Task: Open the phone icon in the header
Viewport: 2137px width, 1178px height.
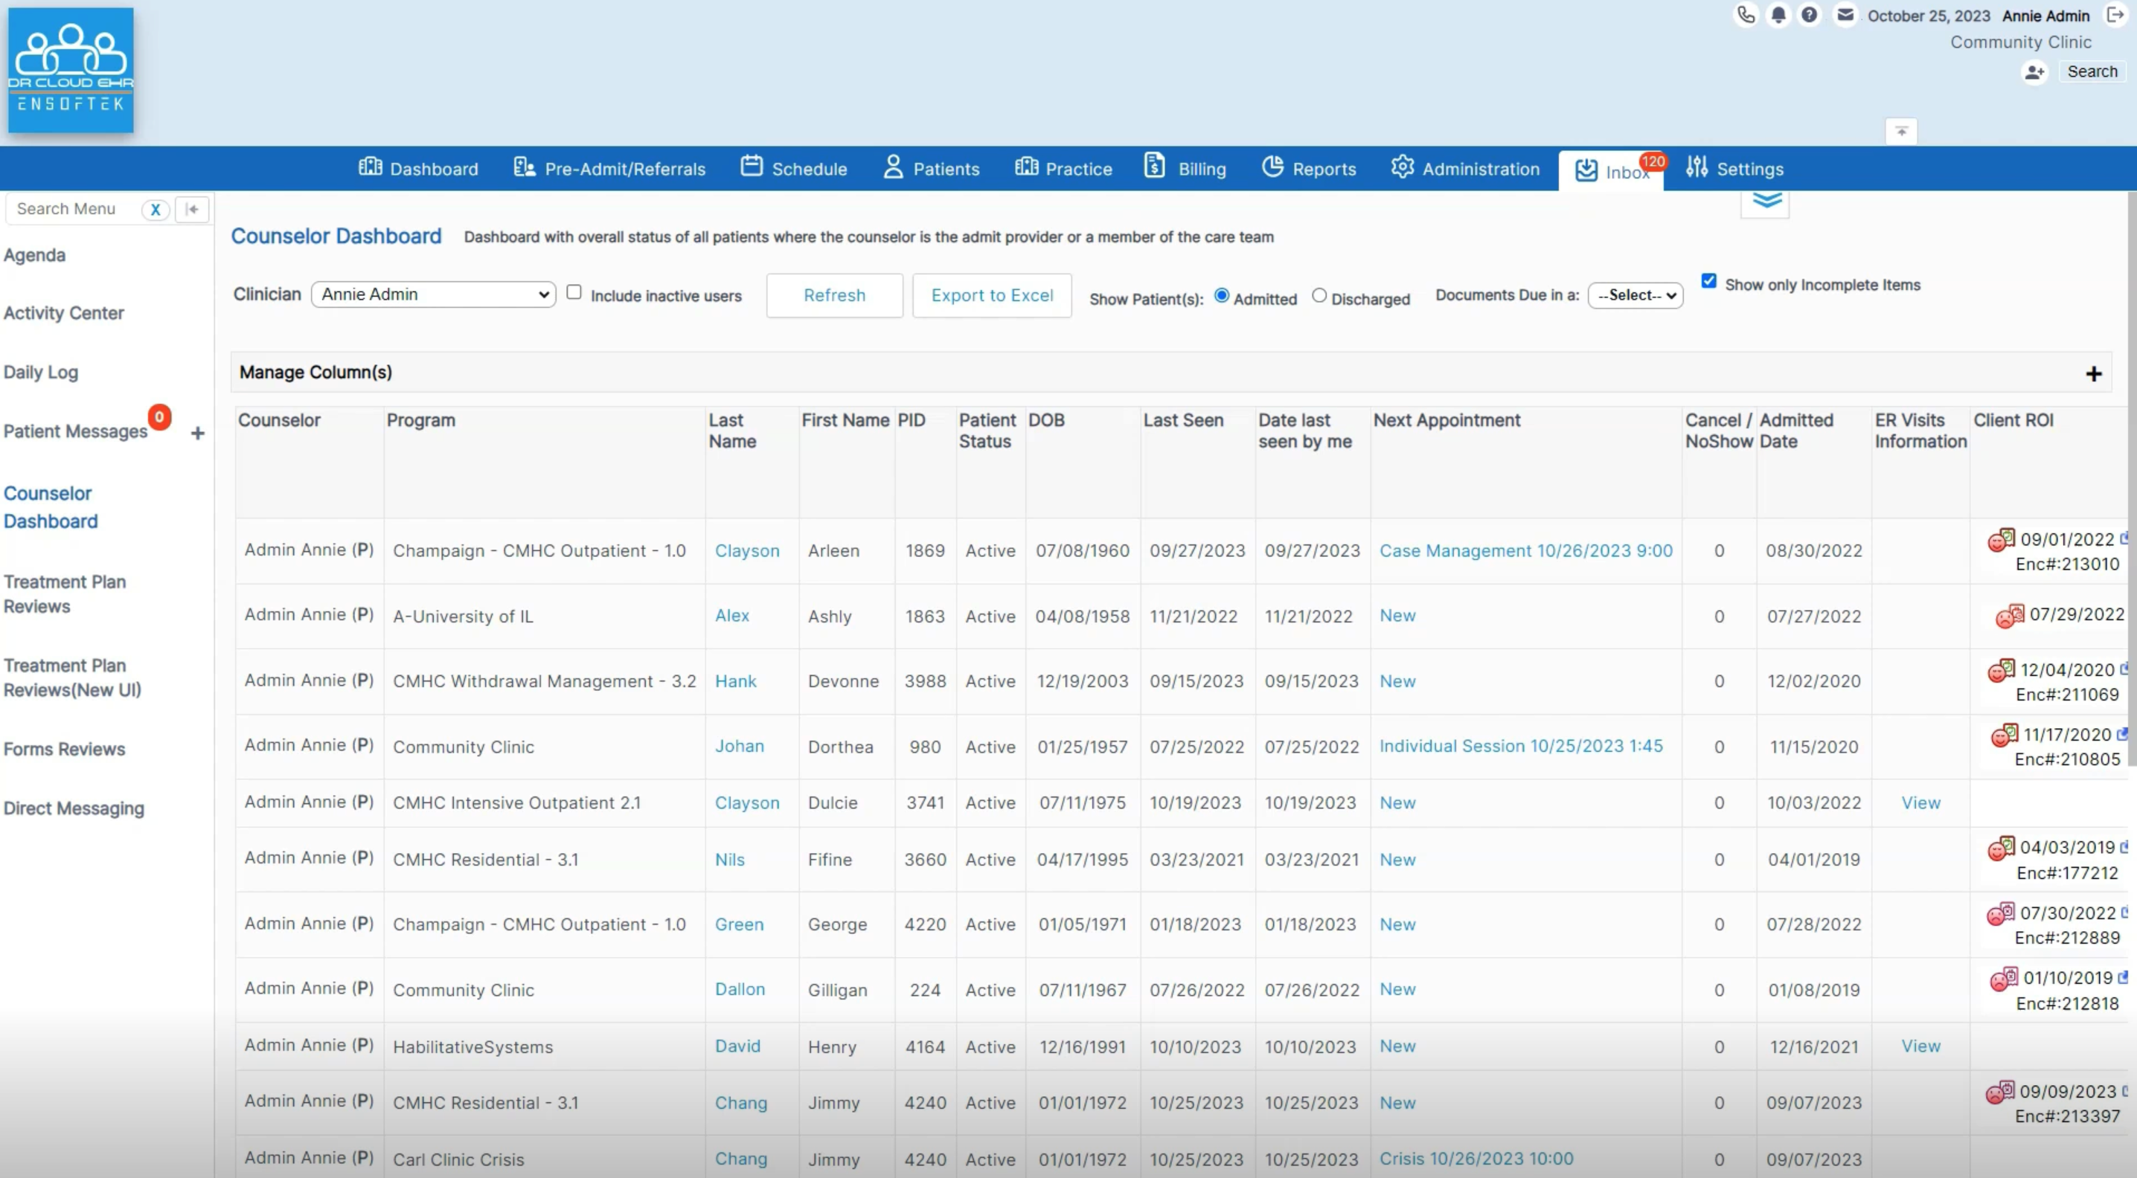Action: pyautogui.click(x=1746, y=15)
